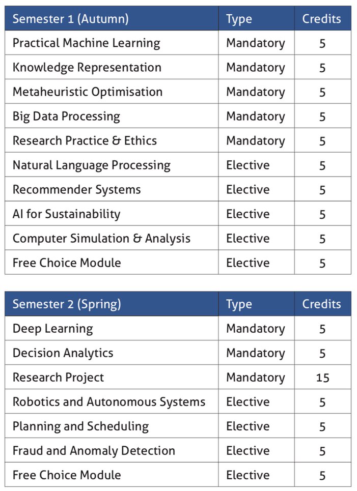Click the Natural Language Processing elective
Viewport: 357px width, 491px height.
(x=92, y=165)
